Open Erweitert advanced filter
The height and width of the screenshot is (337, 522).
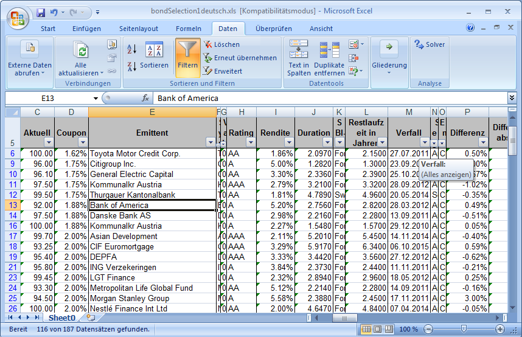click(223, 71)
